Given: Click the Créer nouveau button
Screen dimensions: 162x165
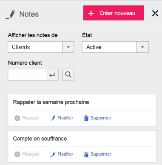Looking at the screenshot, I should coord(114,13).
